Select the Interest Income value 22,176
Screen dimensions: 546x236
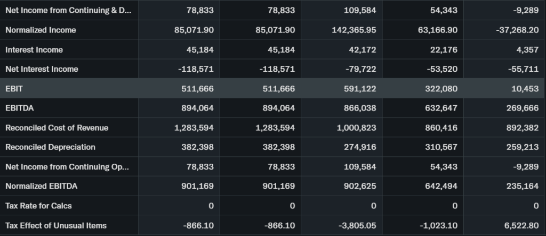click(444, 50)
